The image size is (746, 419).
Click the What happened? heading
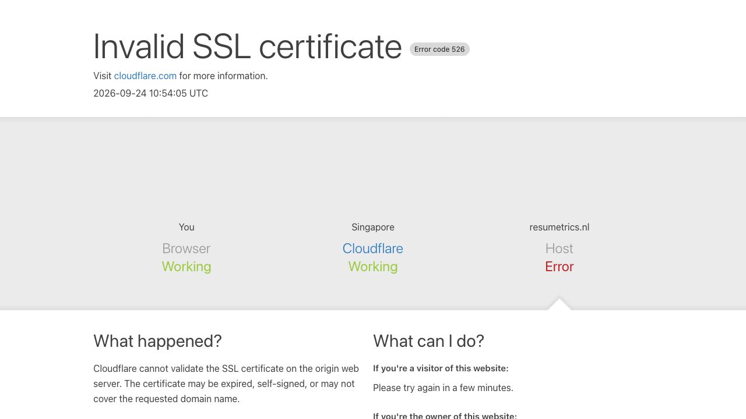point(157,341)
